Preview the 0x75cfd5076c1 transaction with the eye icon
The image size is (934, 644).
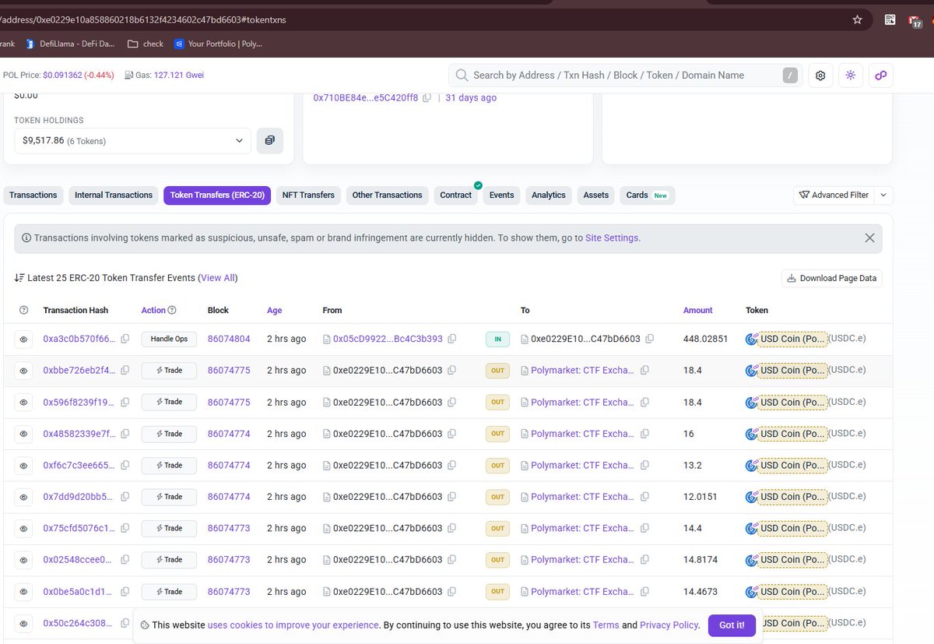click(x=24, y=529)
